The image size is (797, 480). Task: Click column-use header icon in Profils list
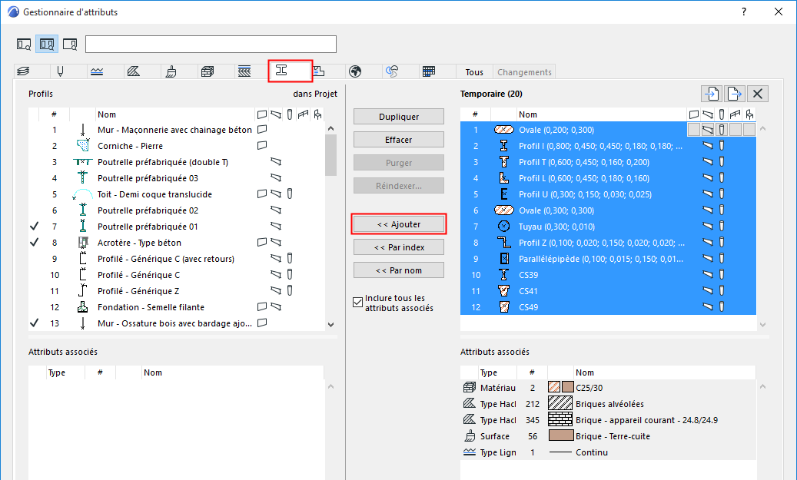coord(290,114)
